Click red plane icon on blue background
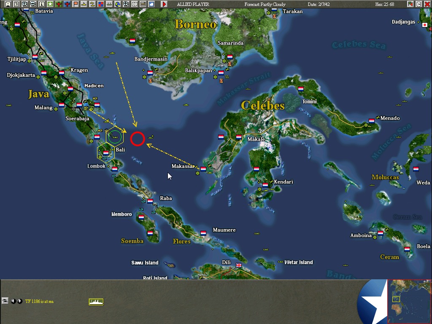 (67, 4)
